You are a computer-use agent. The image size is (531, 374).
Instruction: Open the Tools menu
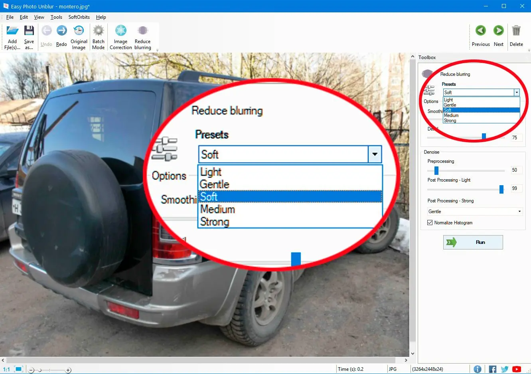pos(56,17)
